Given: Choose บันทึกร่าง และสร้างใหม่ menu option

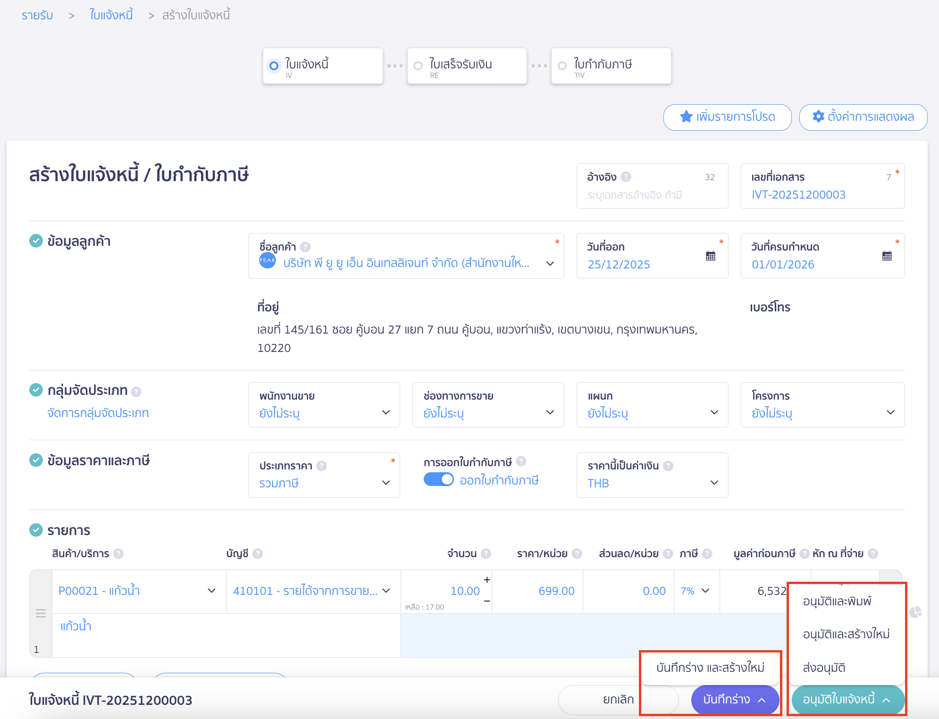Looking at the screenshot, I should coord(710,668).
